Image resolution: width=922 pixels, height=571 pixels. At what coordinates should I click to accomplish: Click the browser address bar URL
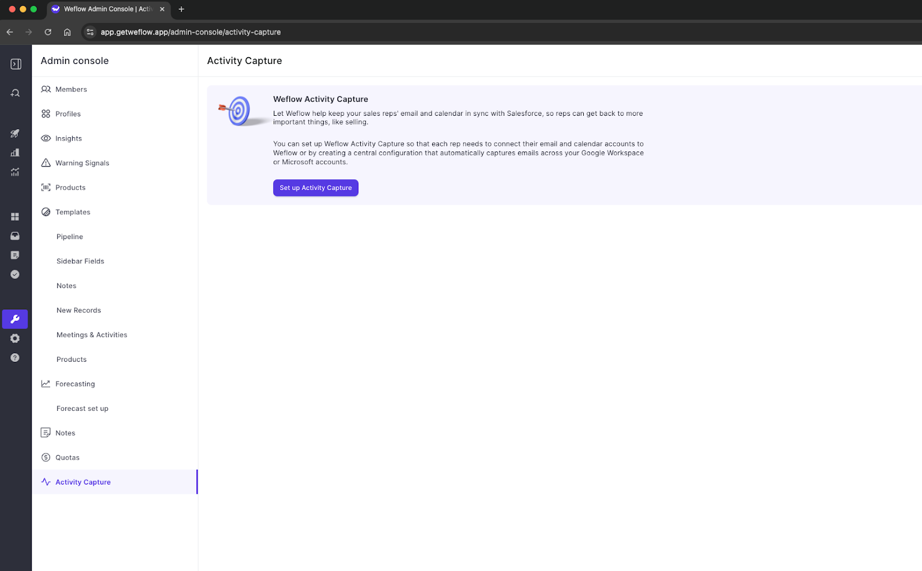[x=191, y=32]
